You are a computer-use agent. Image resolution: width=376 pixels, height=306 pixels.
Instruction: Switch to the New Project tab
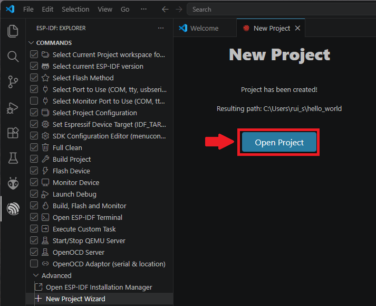(271, 28)
